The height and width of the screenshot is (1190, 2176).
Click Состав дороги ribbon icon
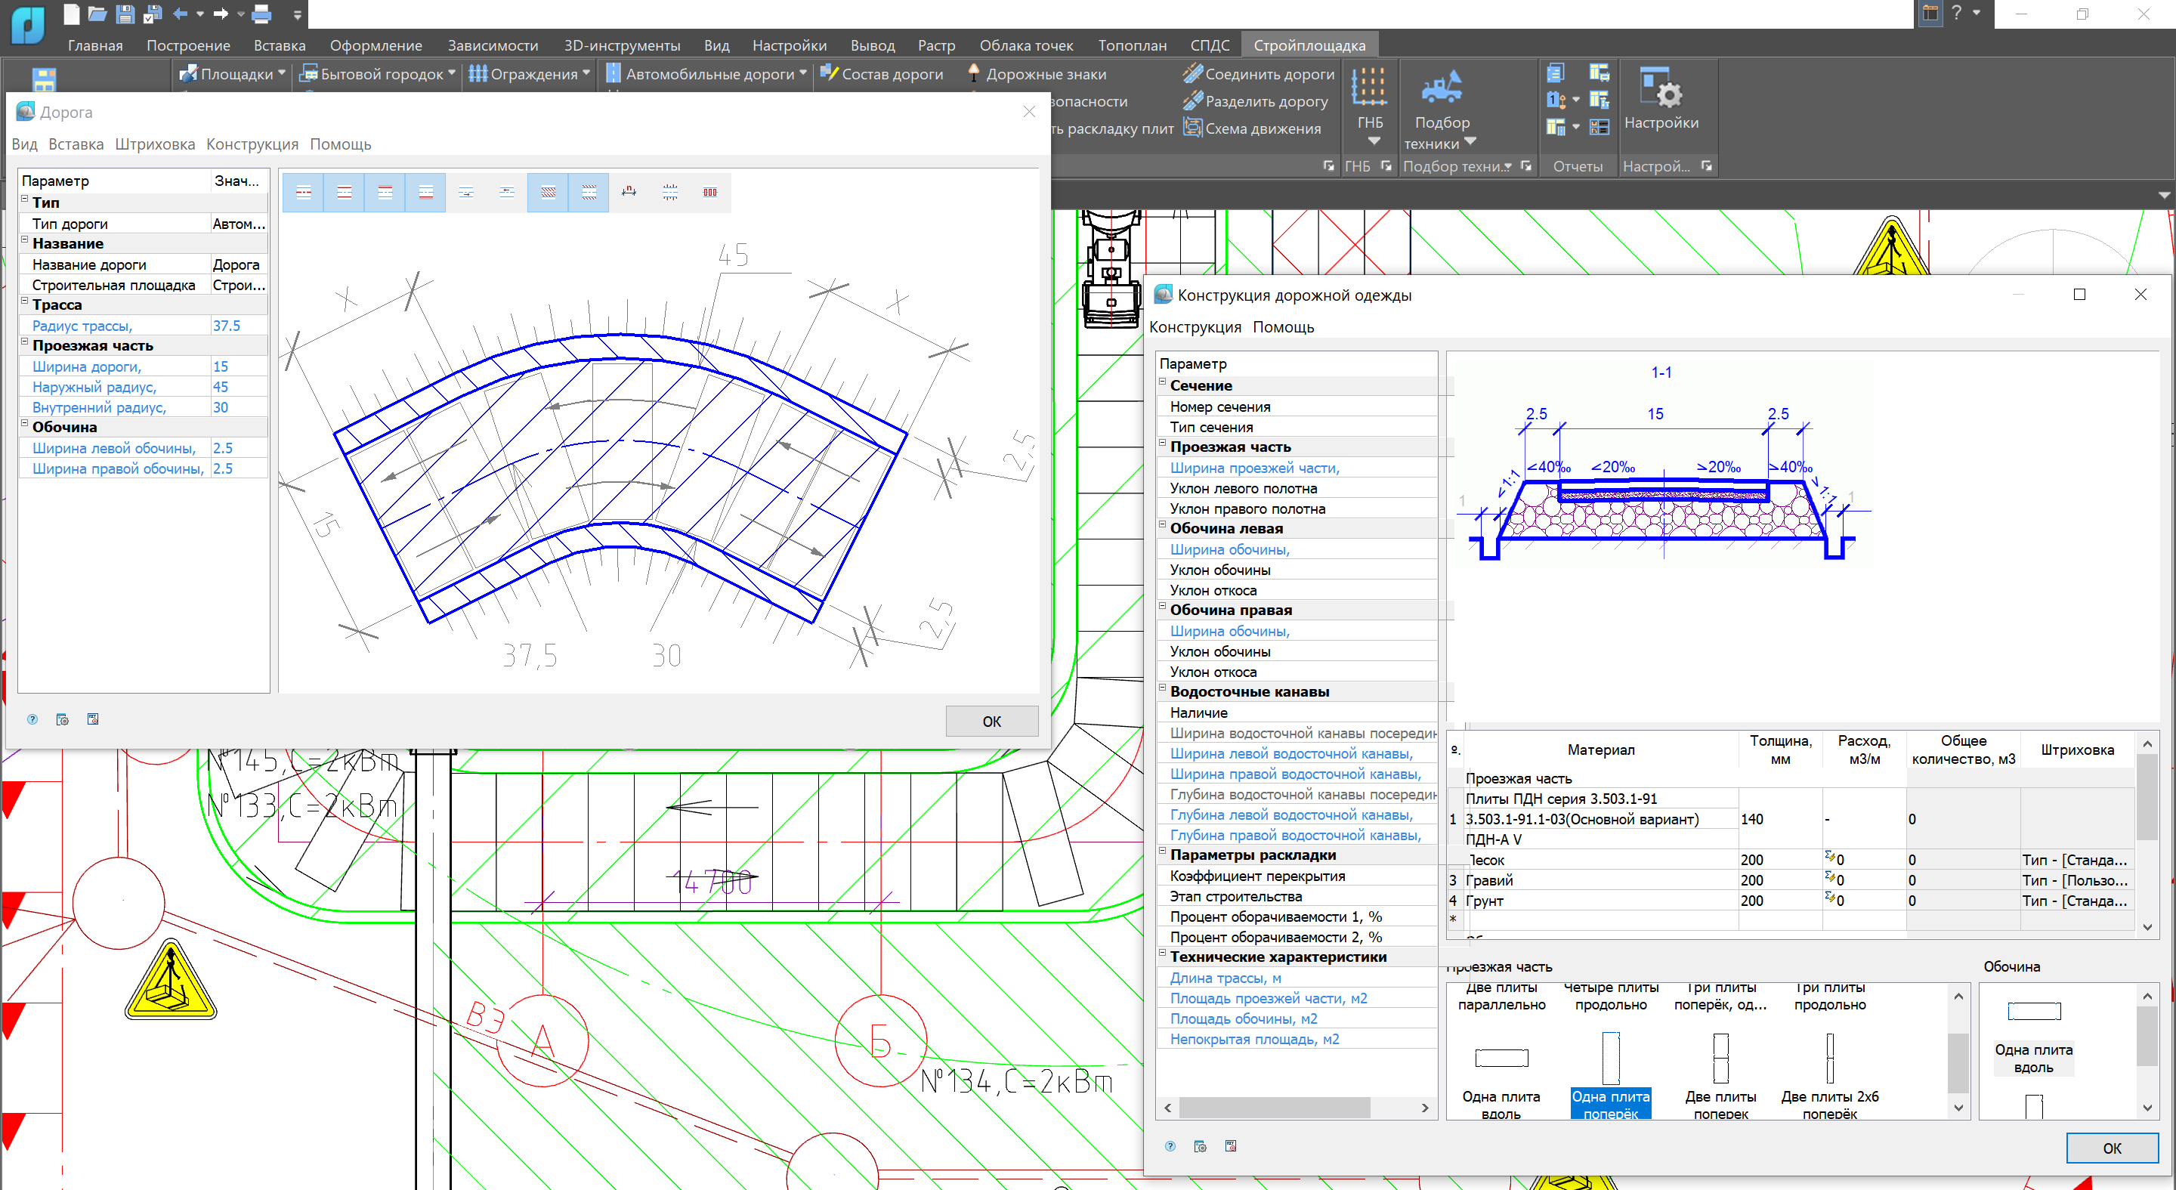pos(829,73)
